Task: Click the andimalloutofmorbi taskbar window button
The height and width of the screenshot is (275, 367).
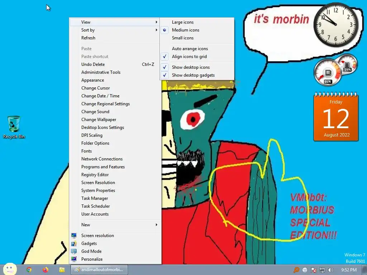Action: tap(99, 270)
